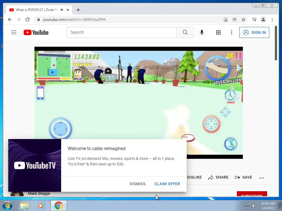282x211 pixels.
Task: Click the Mark Singga channel name
Action: point(39,193)
